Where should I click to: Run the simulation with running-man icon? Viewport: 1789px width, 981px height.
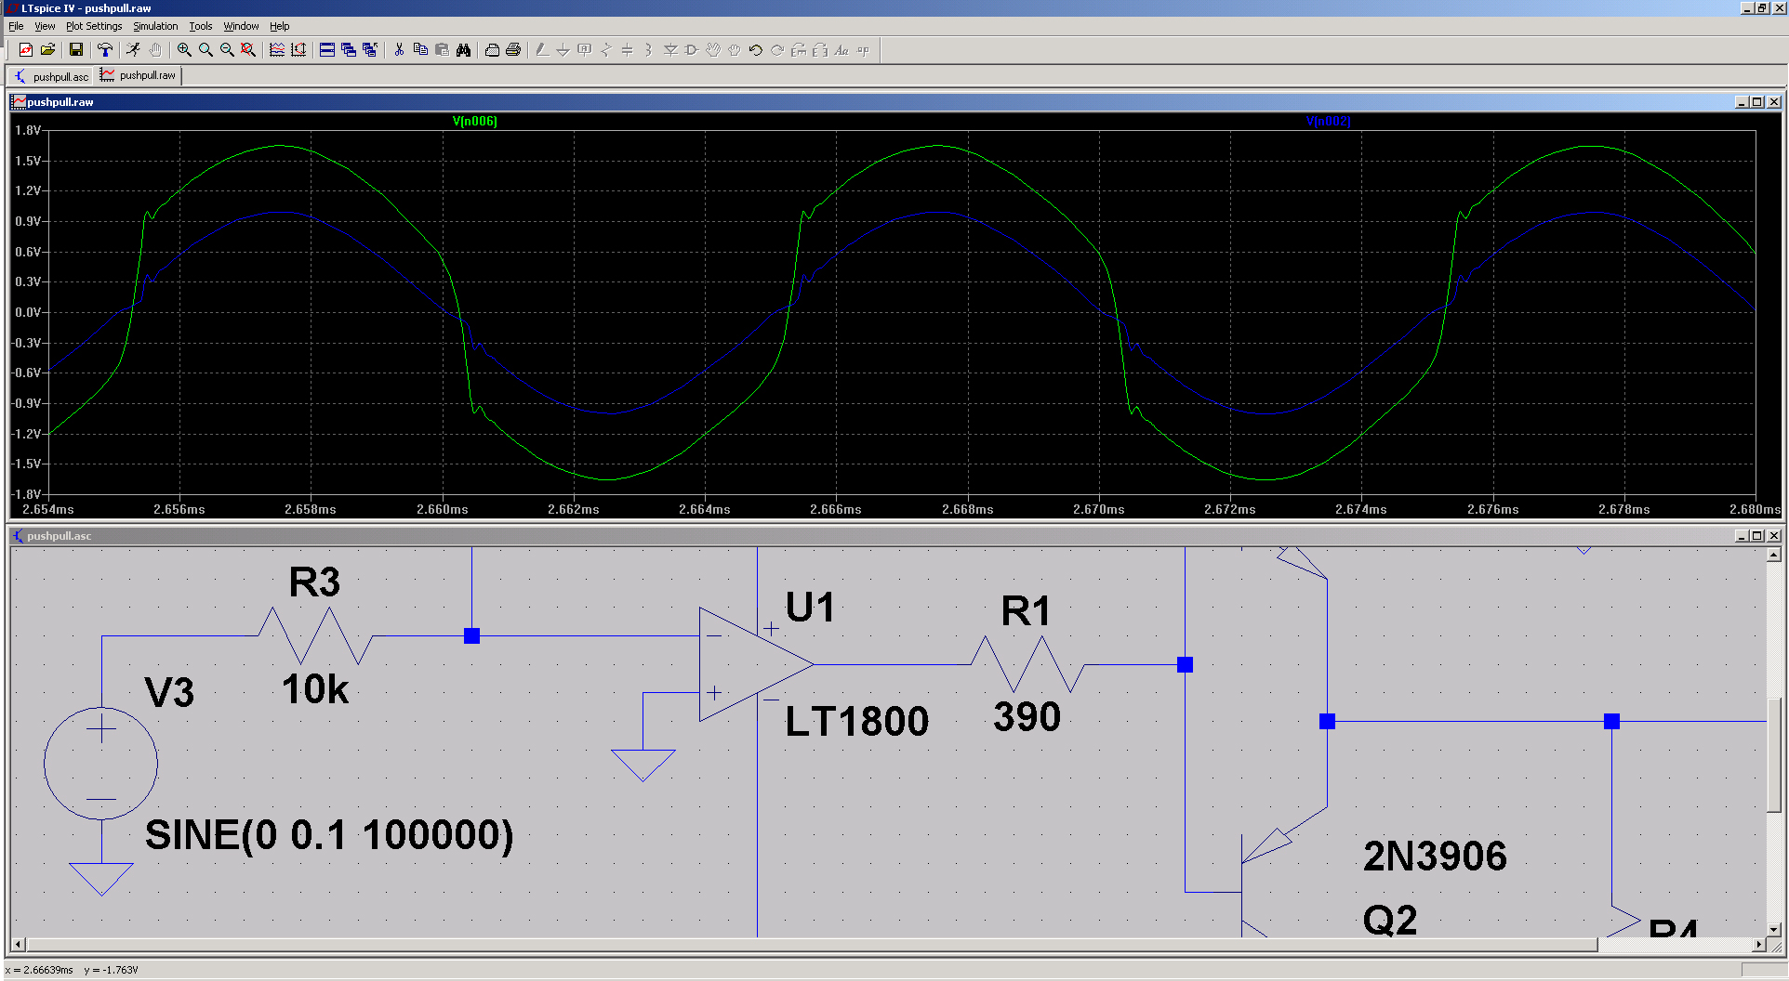[x=134, y=50]
